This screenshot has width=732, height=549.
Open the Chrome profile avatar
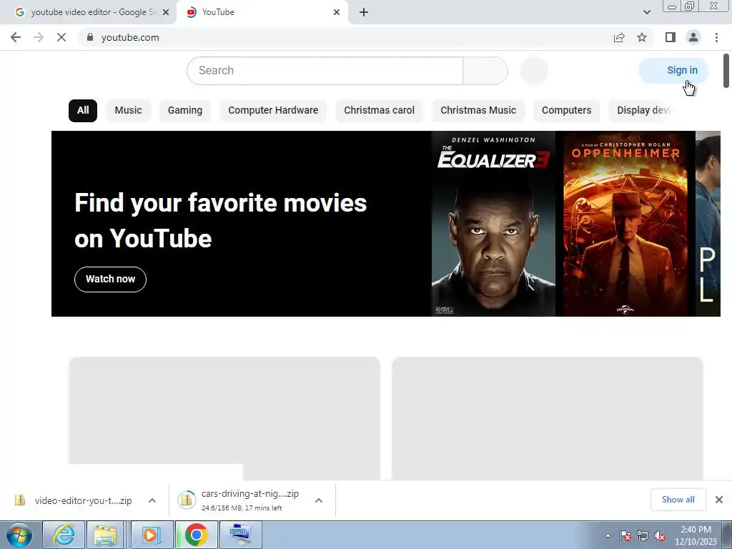[693, 37]
